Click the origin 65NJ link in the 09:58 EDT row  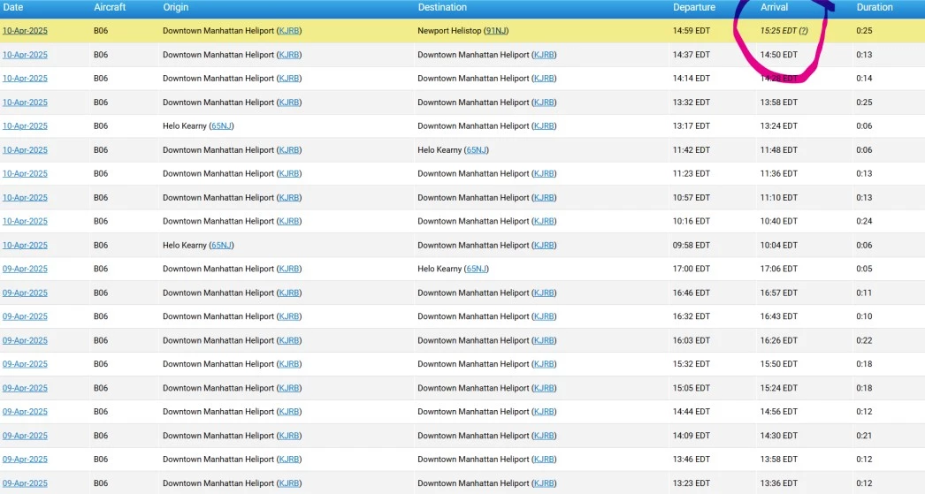point(222,245)
